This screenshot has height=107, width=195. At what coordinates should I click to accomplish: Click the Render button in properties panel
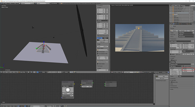coord(174,31)
